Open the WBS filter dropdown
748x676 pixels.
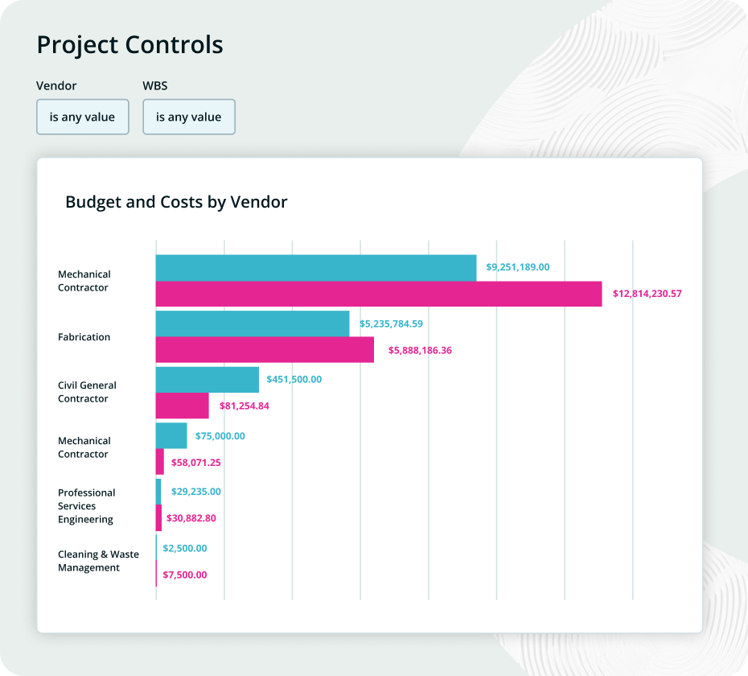pos(188,117)
